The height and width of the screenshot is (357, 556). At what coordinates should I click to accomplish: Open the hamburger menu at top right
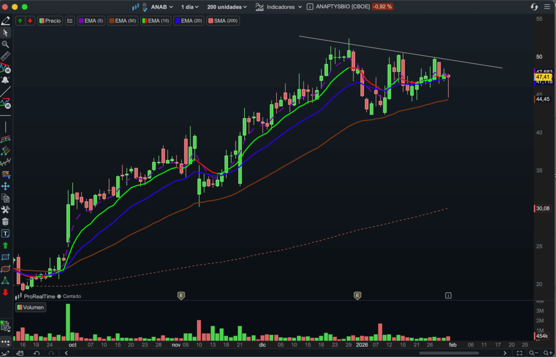547,7
